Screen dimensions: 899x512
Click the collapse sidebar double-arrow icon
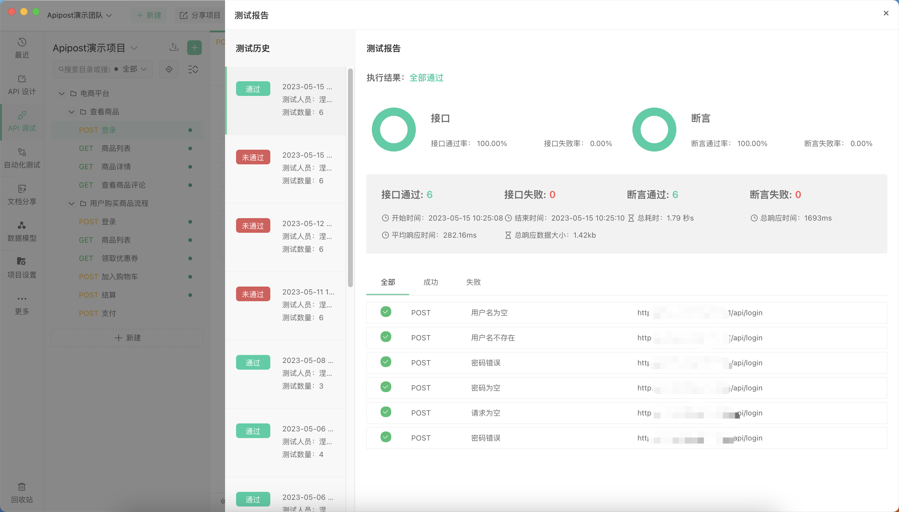tap(223, 501)
